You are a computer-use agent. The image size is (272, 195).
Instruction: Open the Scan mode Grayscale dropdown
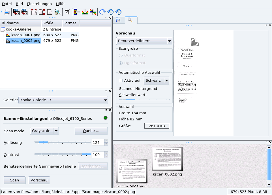point(44,131)
